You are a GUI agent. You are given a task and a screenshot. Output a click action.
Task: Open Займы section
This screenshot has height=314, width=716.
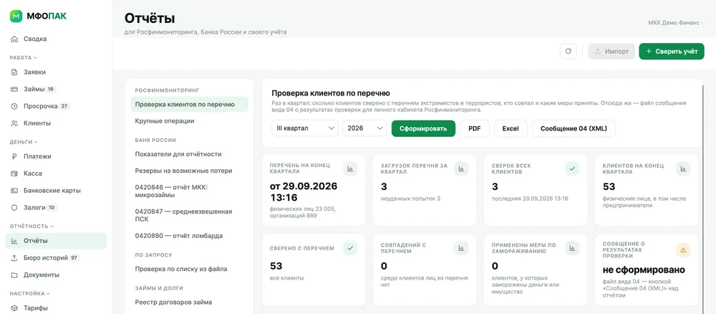click(56, 89)
